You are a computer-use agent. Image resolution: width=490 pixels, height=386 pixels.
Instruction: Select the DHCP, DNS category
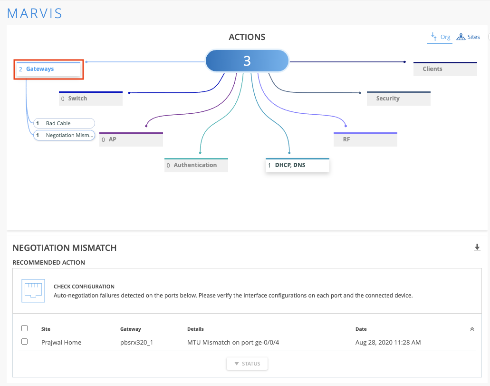click(x=297, y=165)
